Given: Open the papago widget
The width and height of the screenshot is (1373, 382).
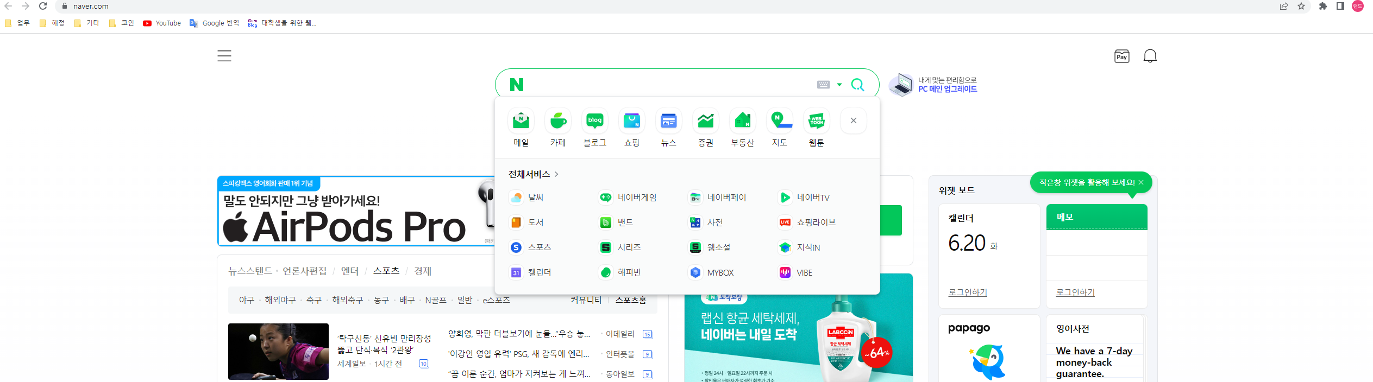Looking at the screenshot, I should coord(989,348).
